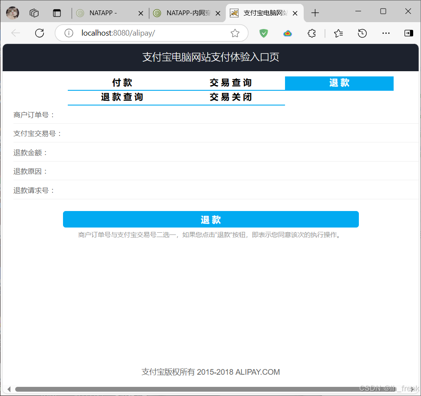This screenshot has width=421, height=396.
Task: Open the Extensions puzzle icon
Action: coord(312,33)
